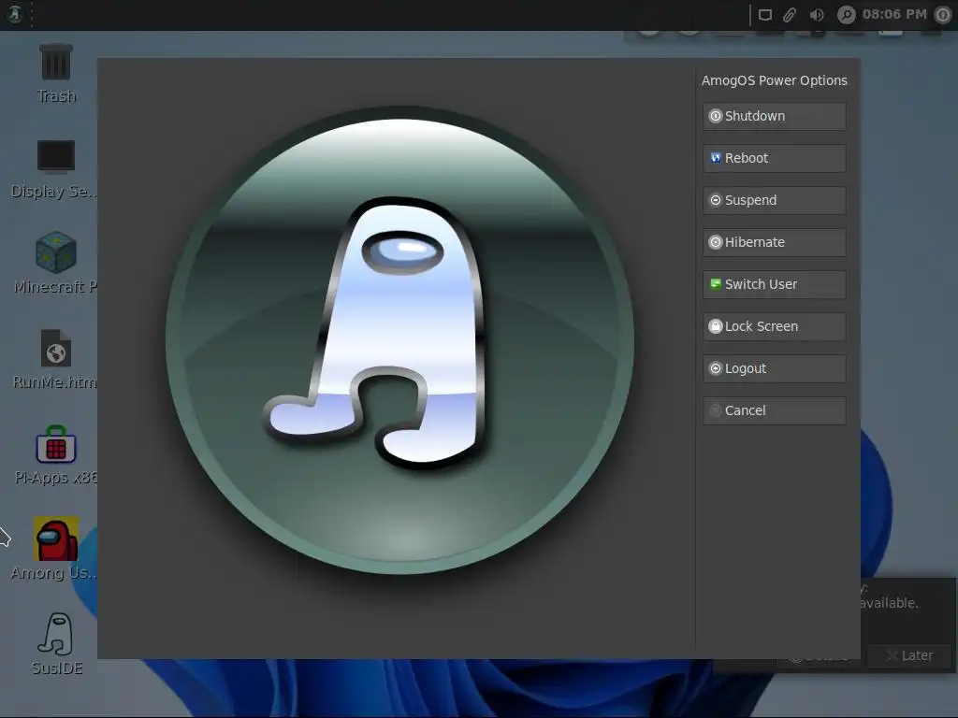Click the large AmogOS crewmate logo

[399, 340]
